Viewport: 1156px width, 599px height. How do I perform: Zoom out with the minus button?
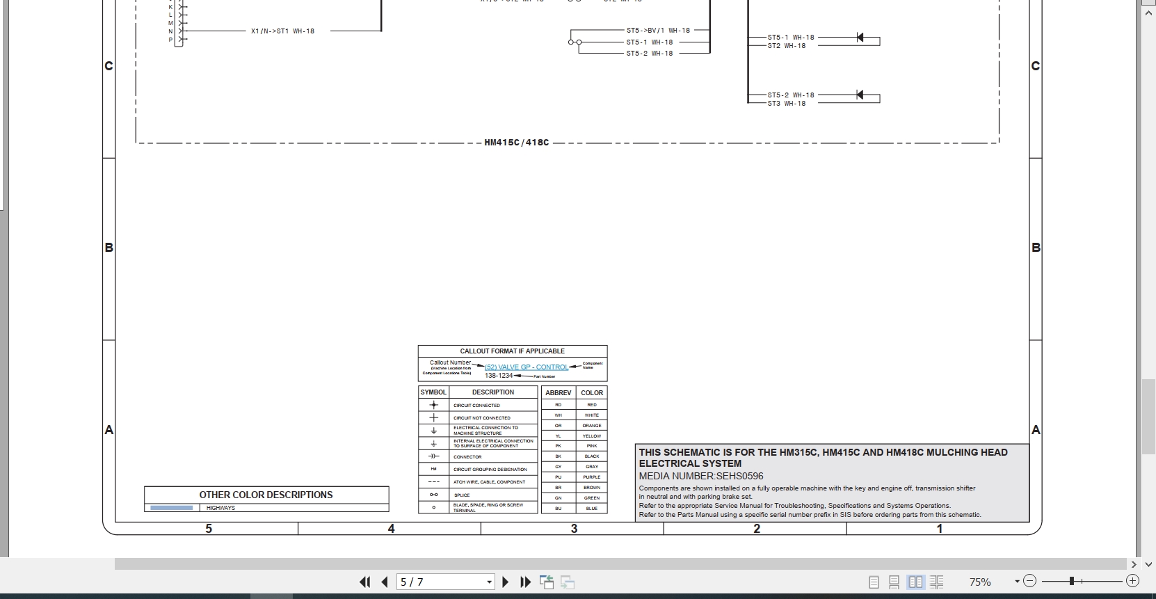tap(1030, 581)
